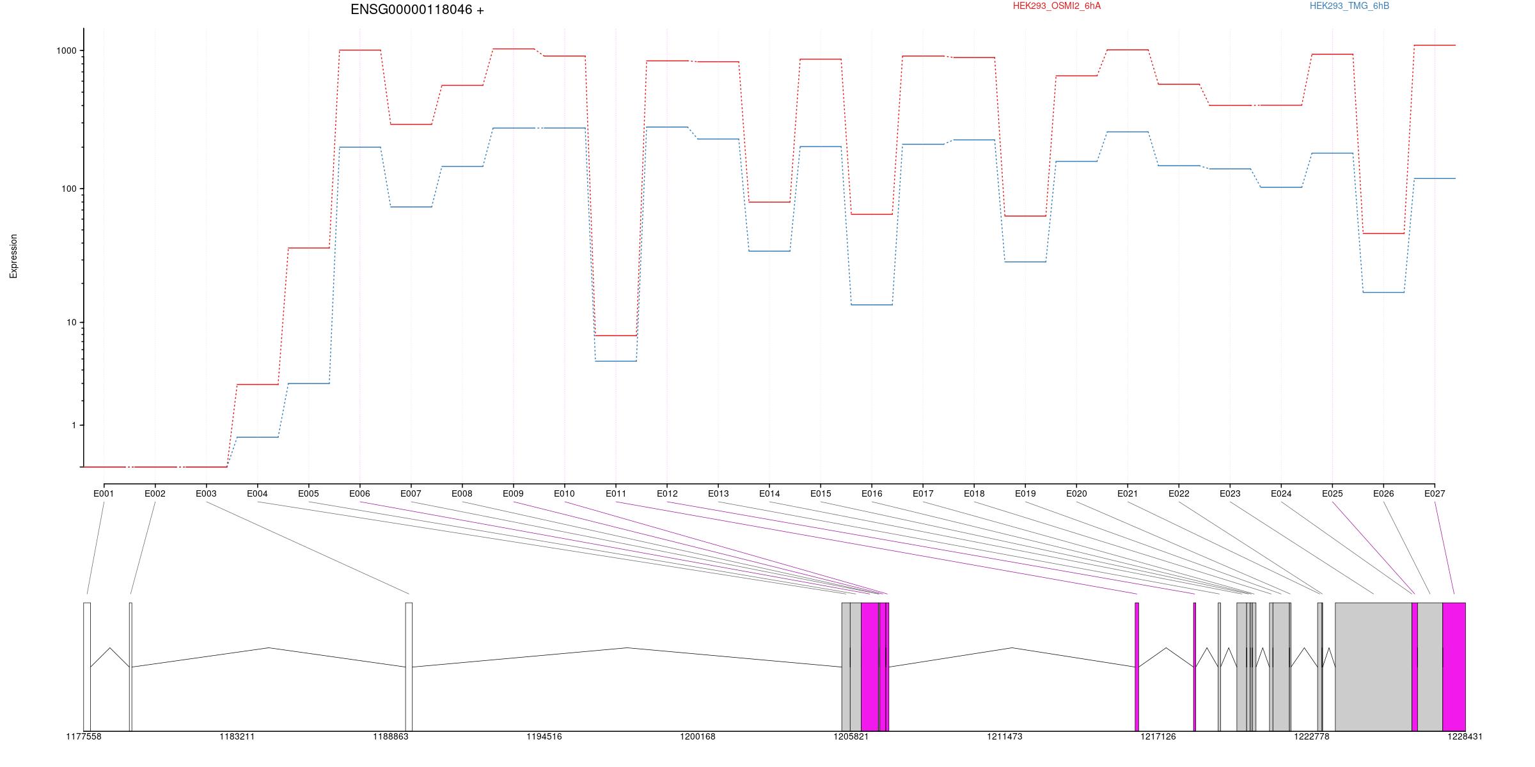Click genomic coordinate 1222778
The width and height of the screenshot is (1535, 767).
click(1312, 736)
